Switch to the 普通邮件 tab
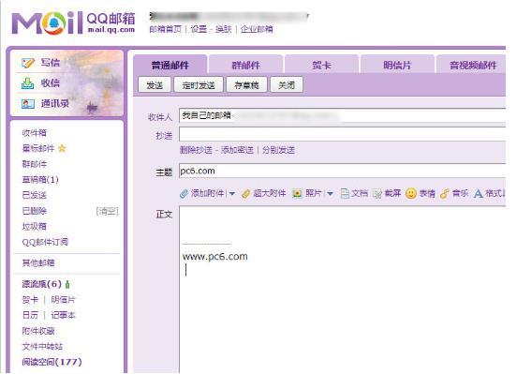Image resolution: width=517 pixels, height=374 pixels. [170, 65]
